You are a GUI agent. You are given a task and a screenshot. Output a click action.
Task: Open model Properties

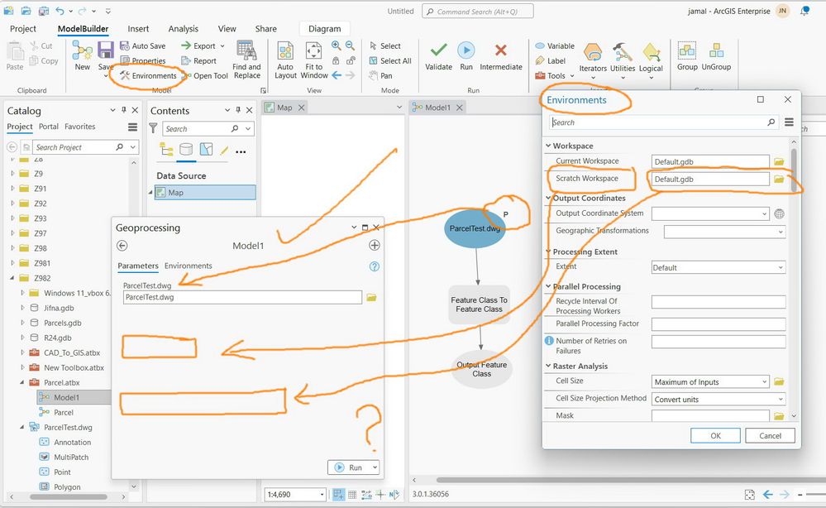point(143,60)
